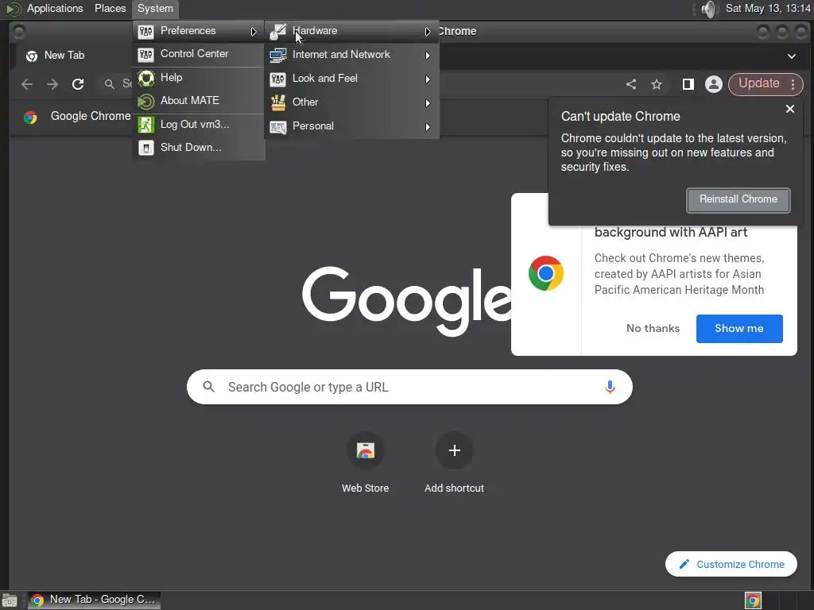Viewport: 814px width, 610px height.
Task: Add a new shortcut tile
Action: click(454, 461)
